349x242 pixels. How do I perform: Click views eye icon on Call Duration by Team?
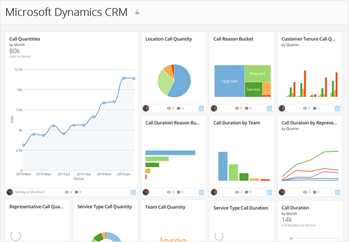(x=237, y=192)
